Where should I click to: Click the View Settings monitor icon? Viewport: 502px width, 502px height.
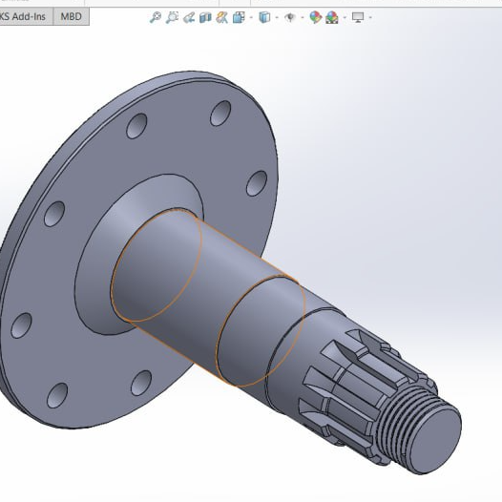358,17
